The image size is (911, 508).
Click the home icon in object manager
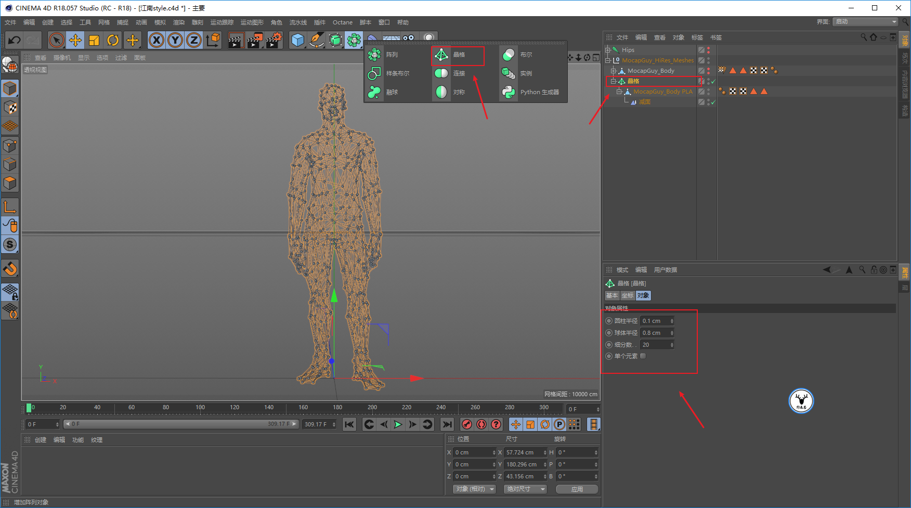coord(873,37)
